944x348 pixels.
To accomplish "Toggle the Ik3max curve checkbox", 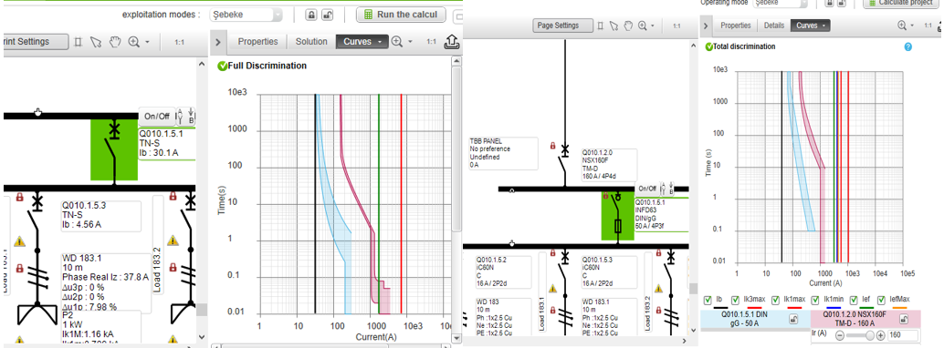I will pyautogui.click(x=735, y=300).
